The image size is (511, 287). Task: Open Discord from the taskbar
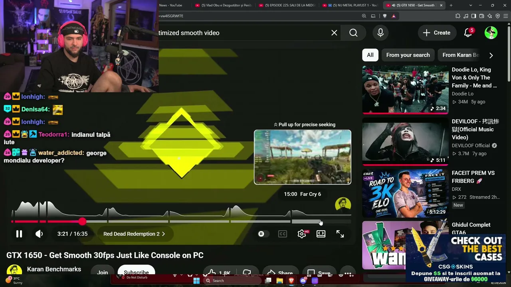coord(303,281)
